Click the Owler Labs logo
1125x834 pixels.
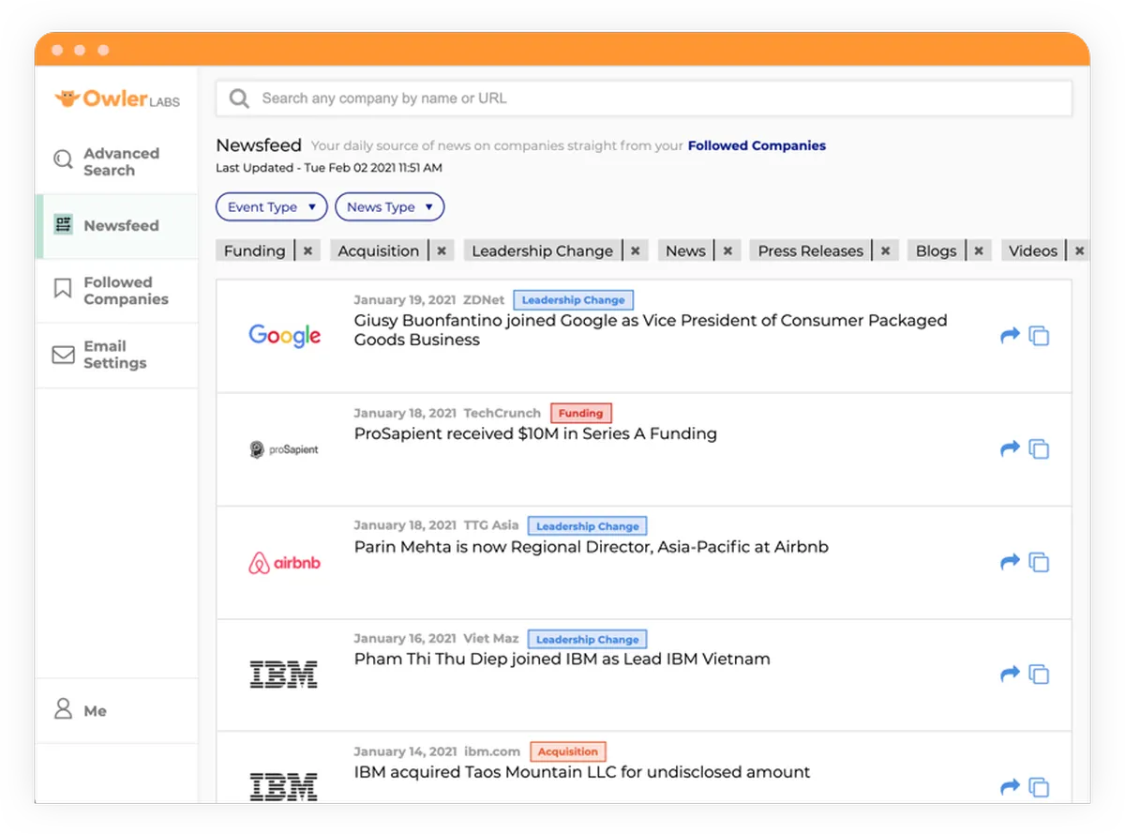click(117, 99)
